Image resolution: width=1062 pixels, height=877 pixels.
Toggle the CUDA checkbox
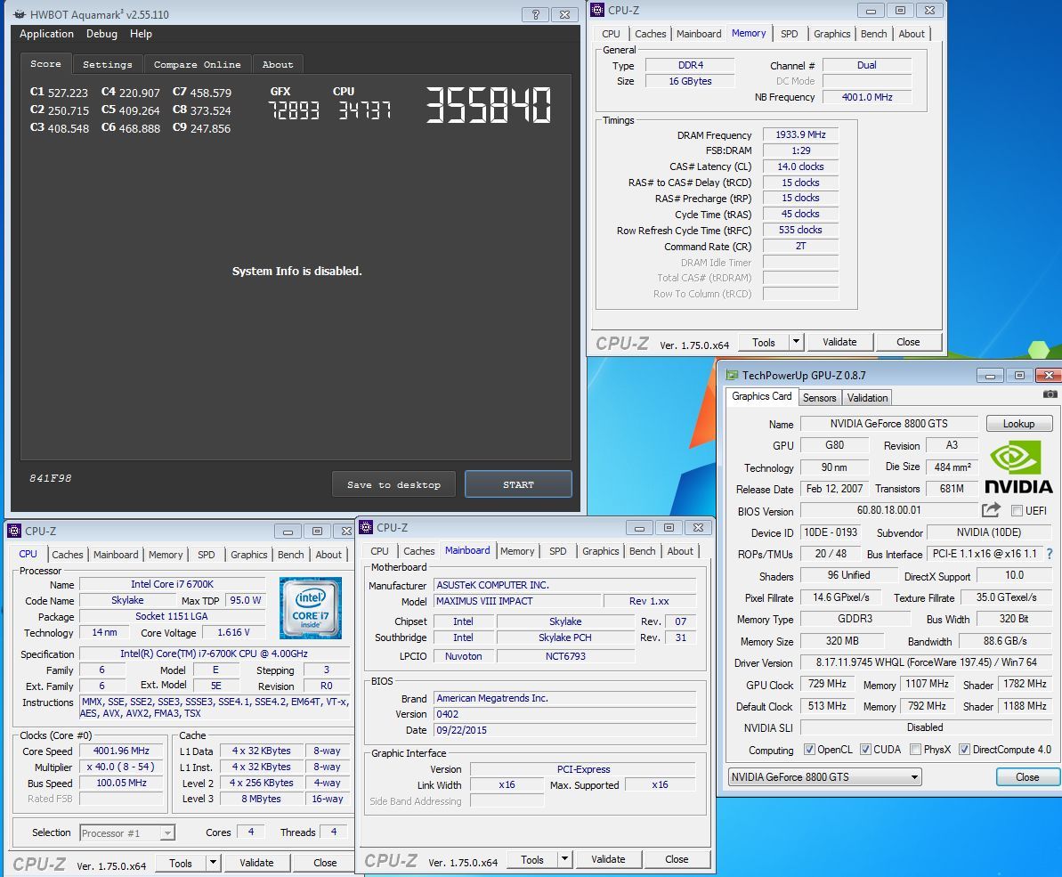pos(865,750)
